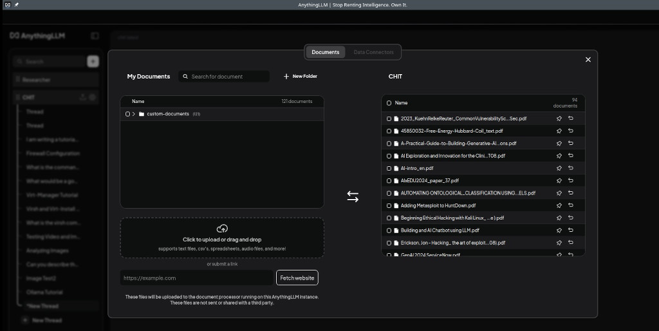This screenshot has width=659, height=331.
Task: Select the AI Exploration and Innovation checkbox
Action: click(x=389, y=156)
